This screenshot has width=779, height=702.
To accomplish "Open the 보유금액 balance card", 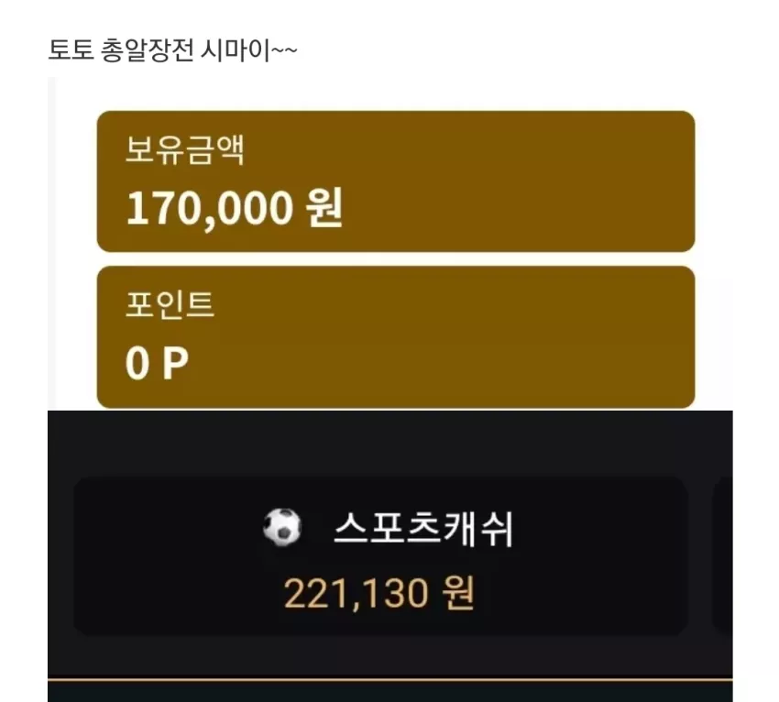I will click(x=396, y=181).
